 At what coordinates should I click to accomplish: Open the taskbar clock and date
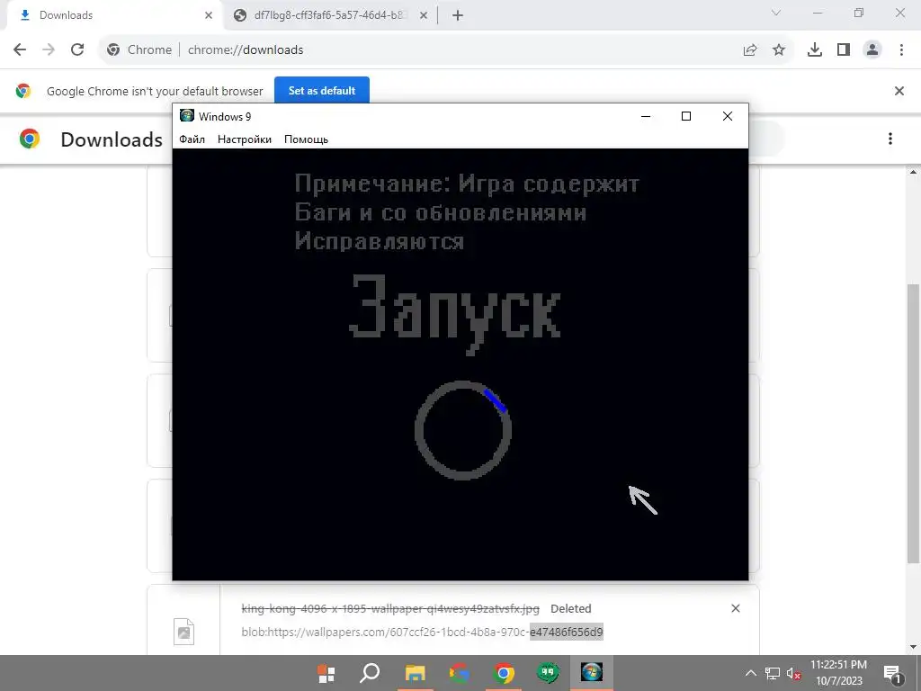(839, 673)
